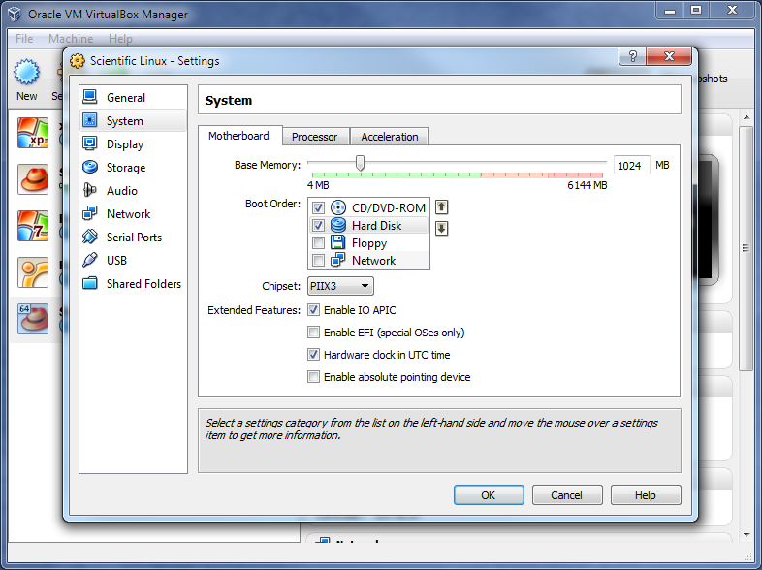Switch to the Acceleration tab
762x570 pixels.
[390, 137]
